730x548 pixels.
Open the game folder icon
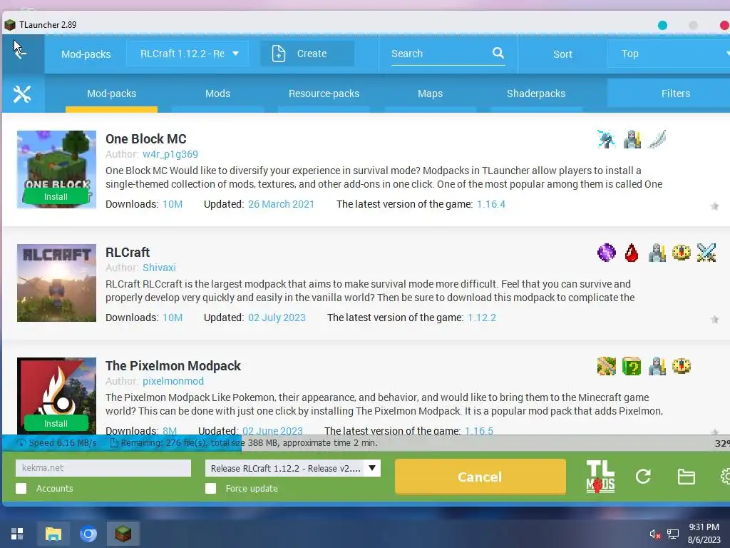coord(687,477)
